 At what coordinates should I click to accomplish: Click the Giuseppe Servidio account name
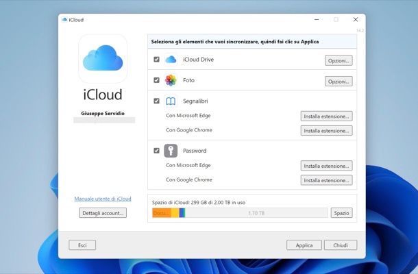(103, 113)
